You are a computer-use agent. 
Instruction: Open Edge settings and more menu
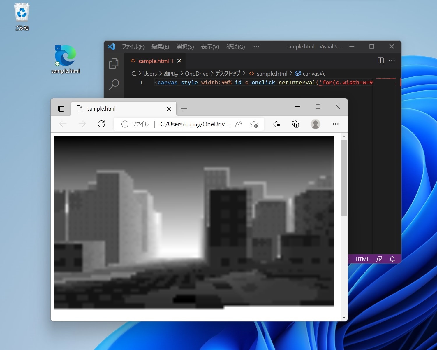click(x=336, y=124)
